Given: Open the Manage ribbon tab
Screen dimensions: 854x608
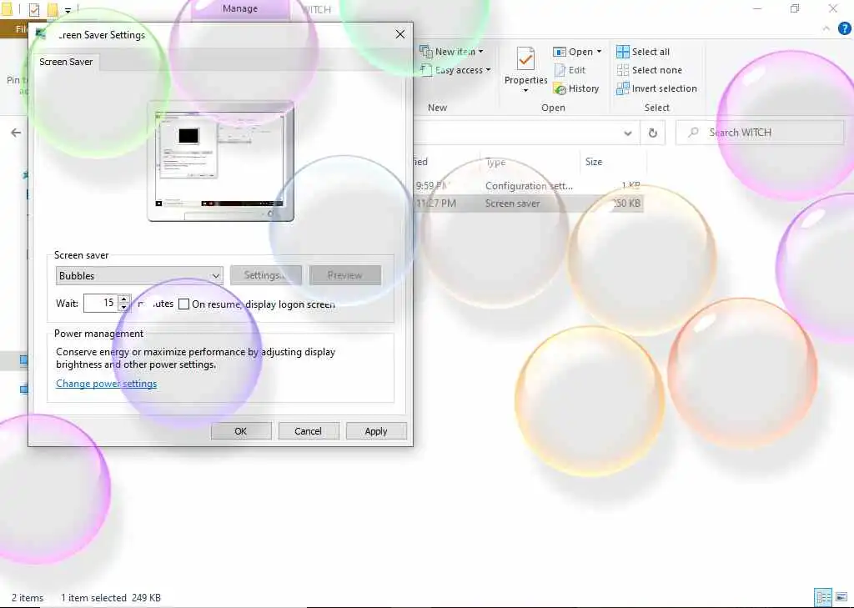Looking at the screenshot, I should tap(240, 8).
